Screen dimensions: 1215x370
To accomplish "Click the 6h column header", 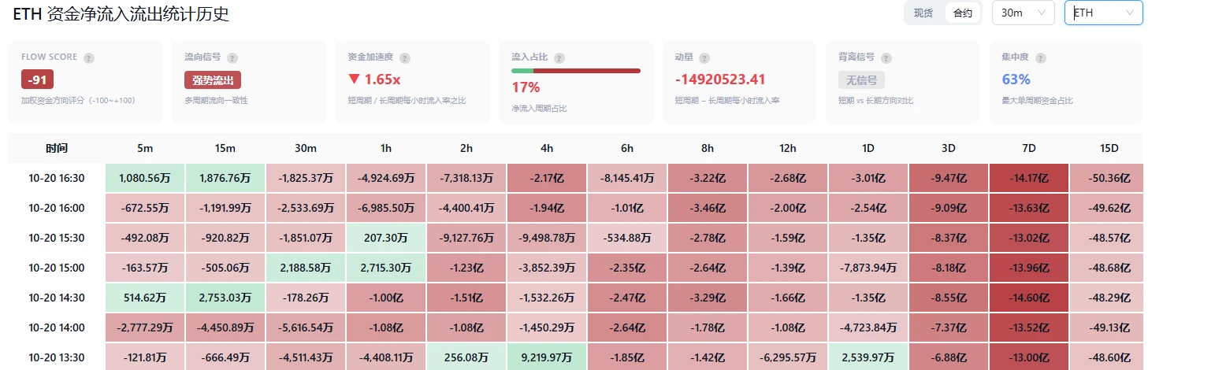I will click(x=627, y=148).
